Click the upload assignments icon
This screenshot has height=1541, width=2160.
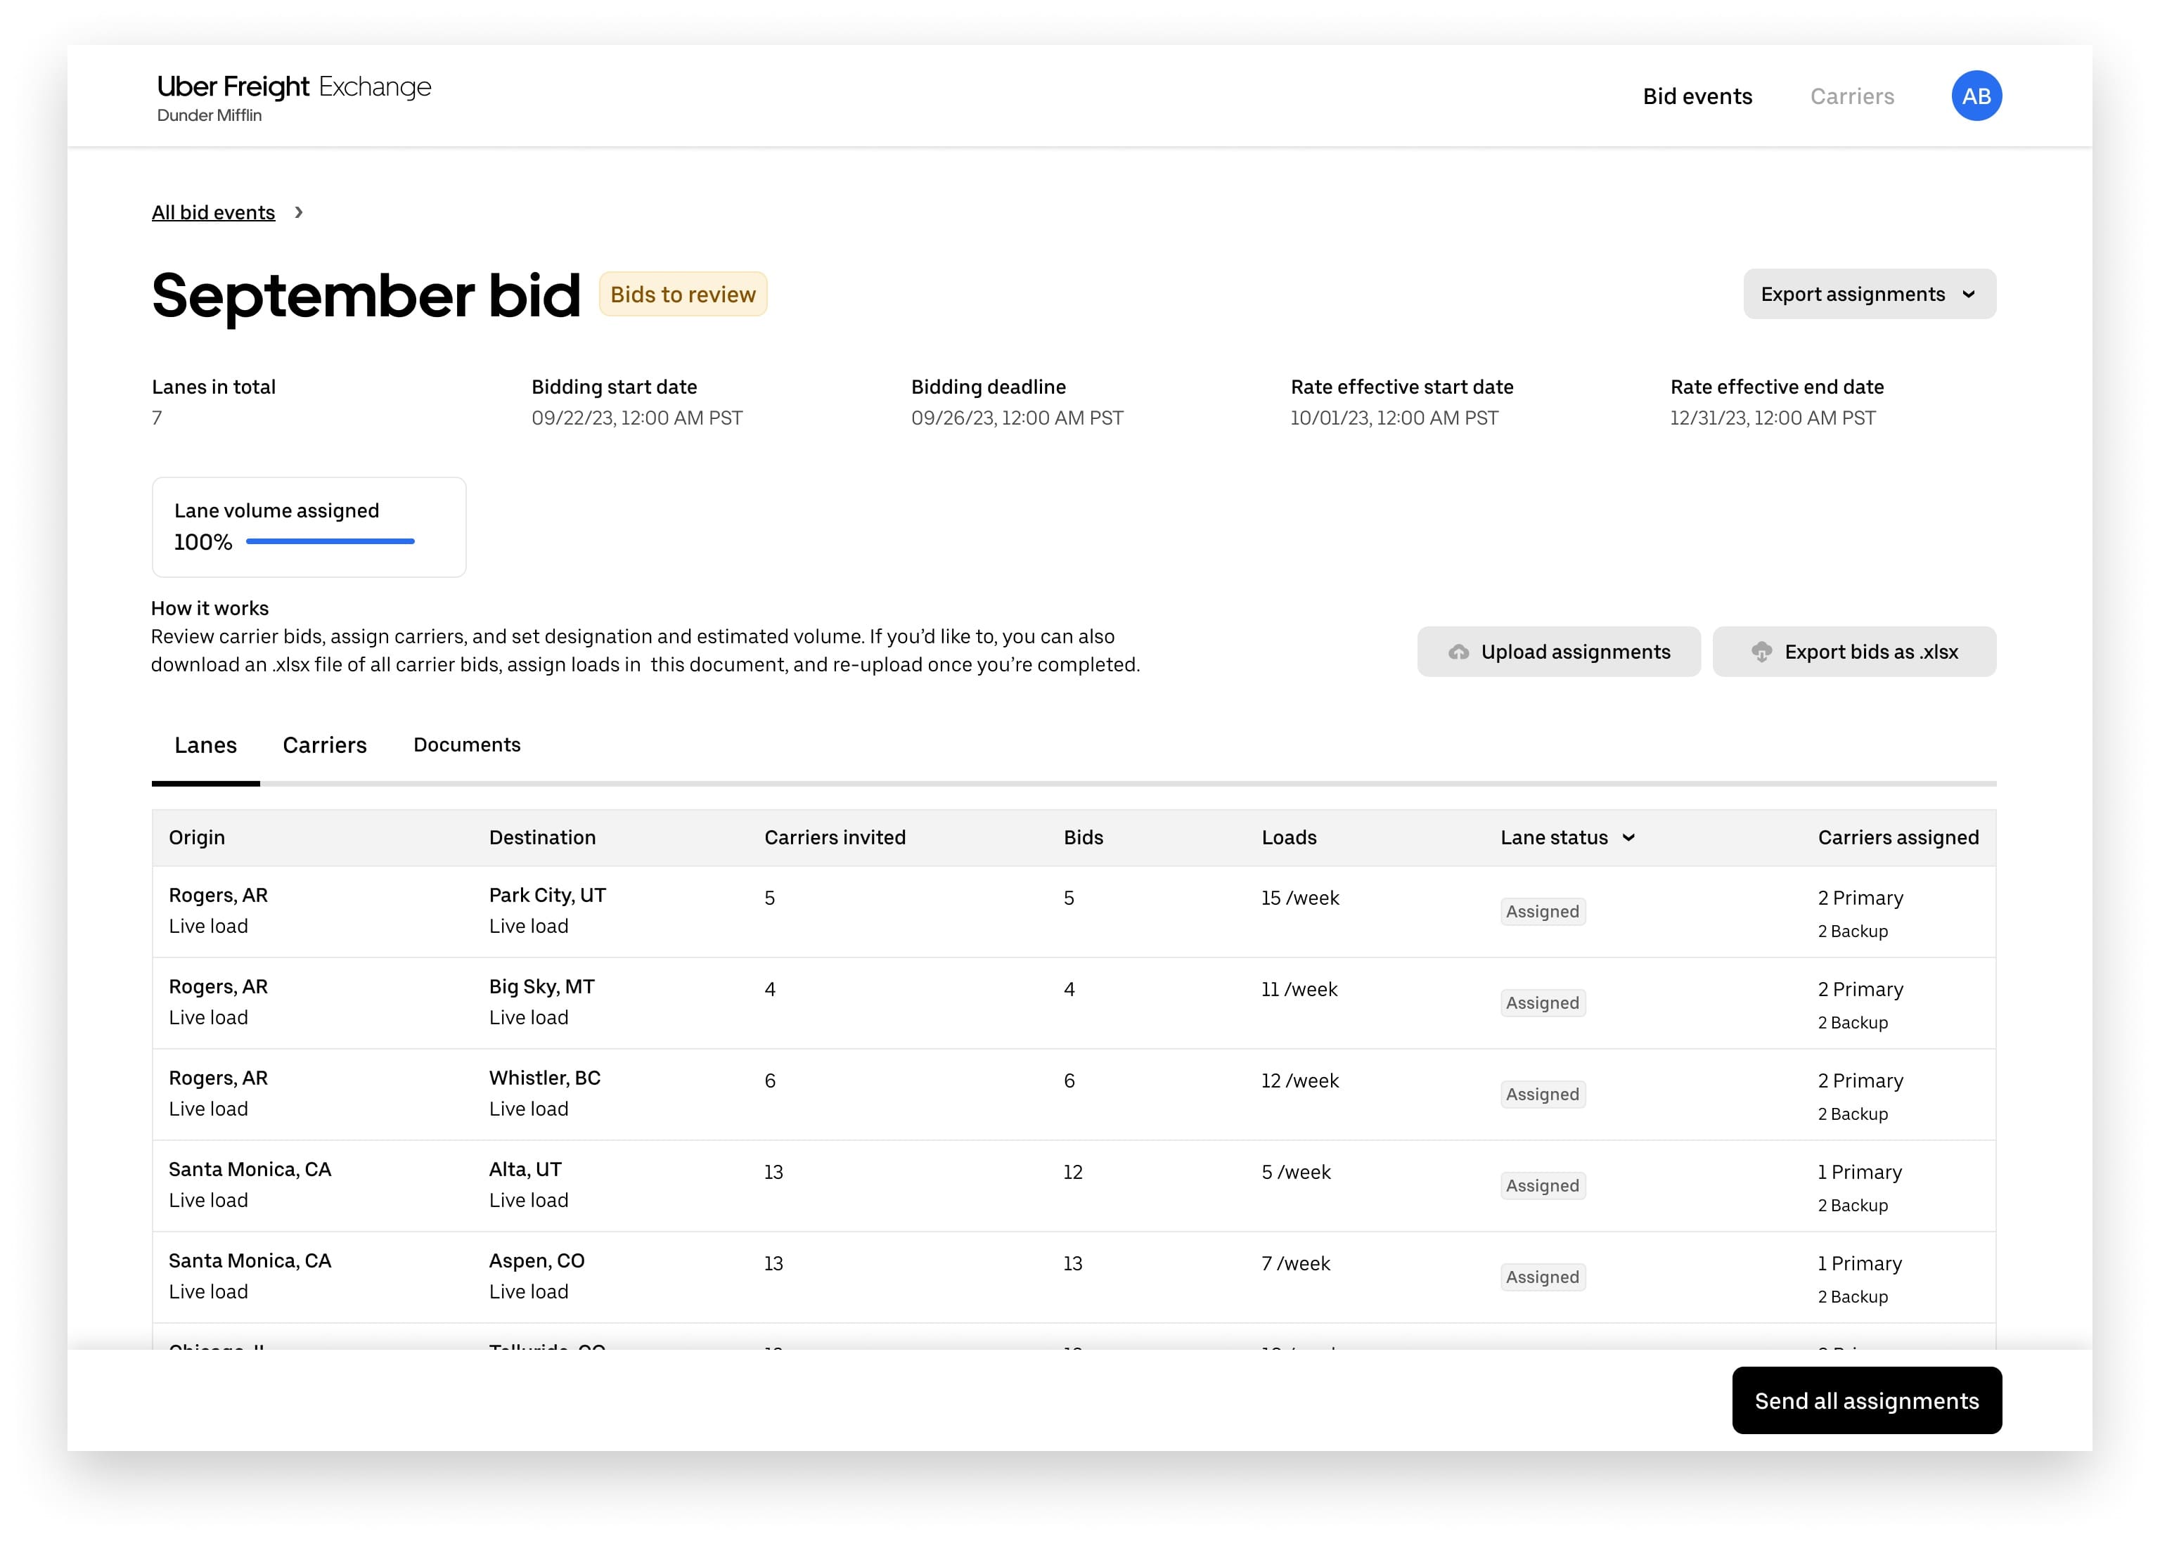point(1456,650)
